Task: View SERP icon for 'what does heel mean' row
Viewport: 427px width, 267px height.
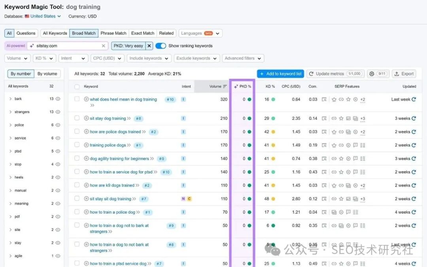Action: tap(324, 99)
